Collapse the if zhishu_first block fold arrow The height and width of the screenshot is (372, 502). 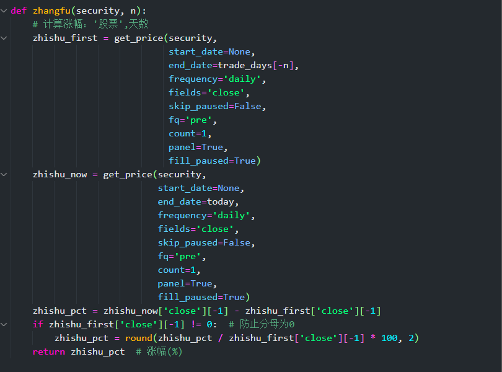pos(4,325)
